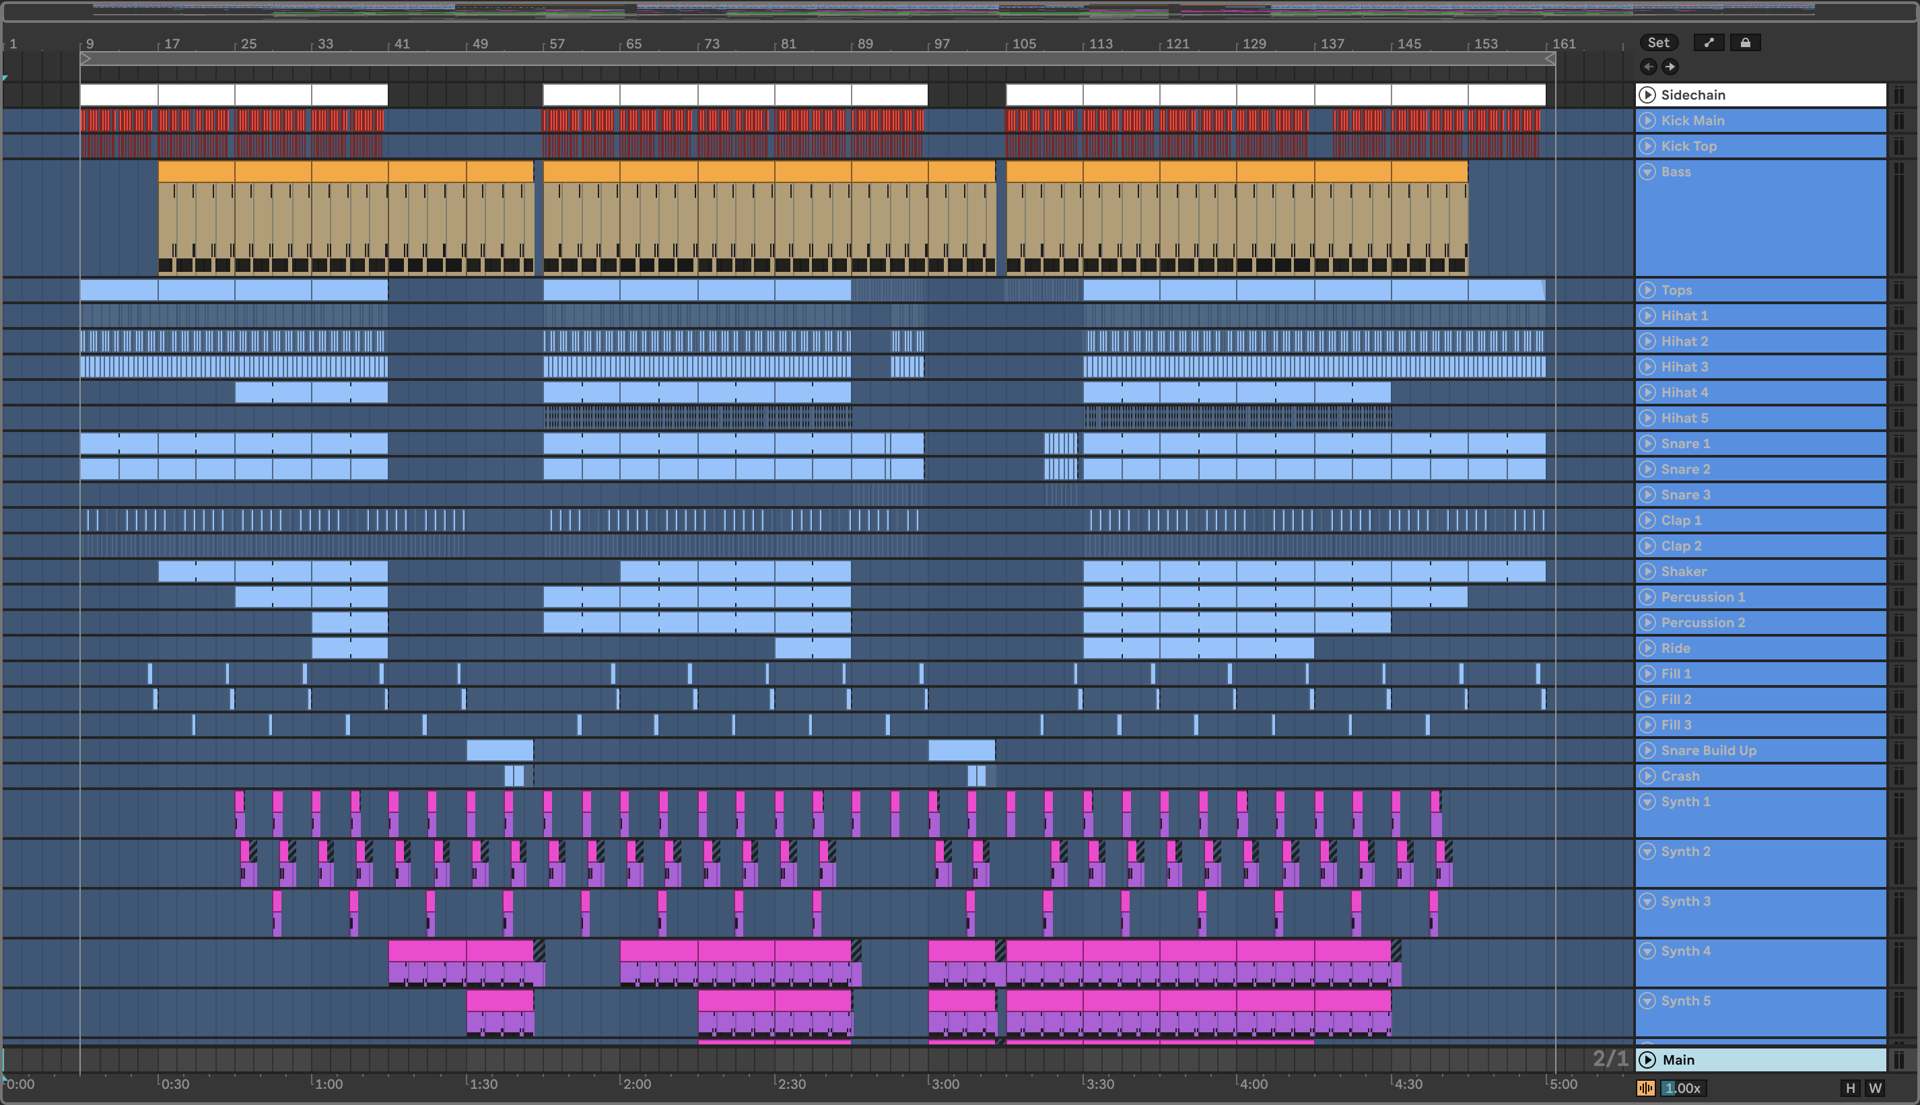Toggle the W optimize width button
This screenshot has height=1105, width=1920.
coord(1875,1088)
